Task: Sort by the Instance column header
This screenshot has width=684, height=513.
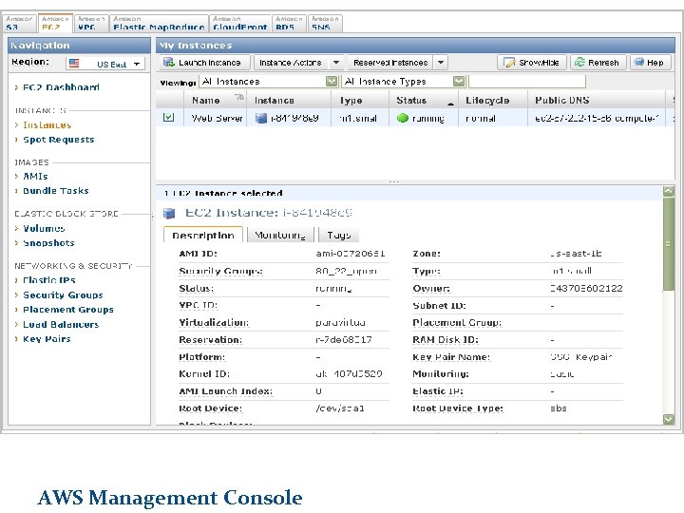Action: [289, 101]
